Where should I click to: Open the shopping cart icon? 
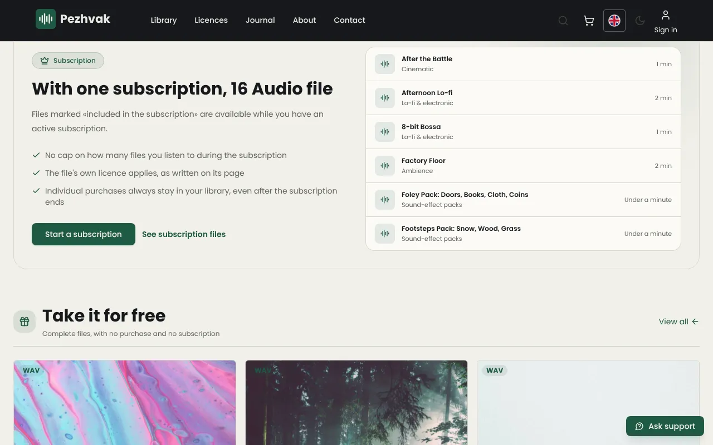[x=589, y=21]
